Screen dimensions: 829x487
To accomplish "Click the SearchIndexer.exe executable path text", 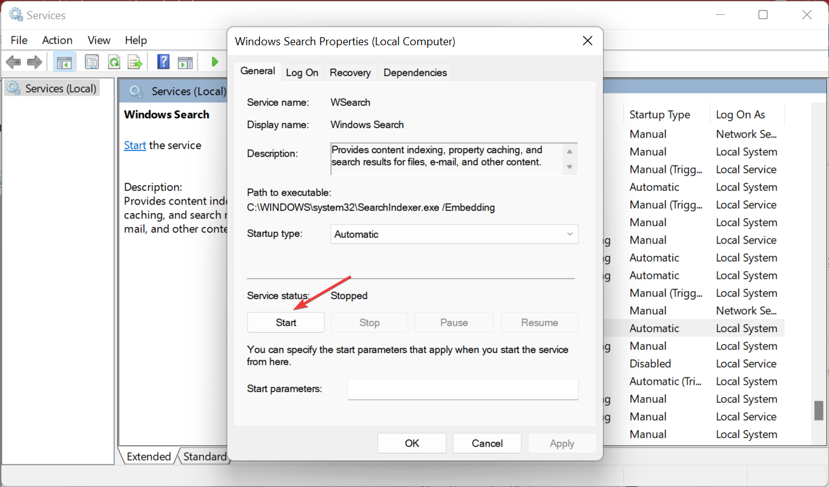I will [371, 208].
